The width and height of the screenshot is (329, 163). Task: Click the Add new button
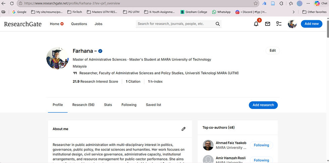(x=312, y=24)
